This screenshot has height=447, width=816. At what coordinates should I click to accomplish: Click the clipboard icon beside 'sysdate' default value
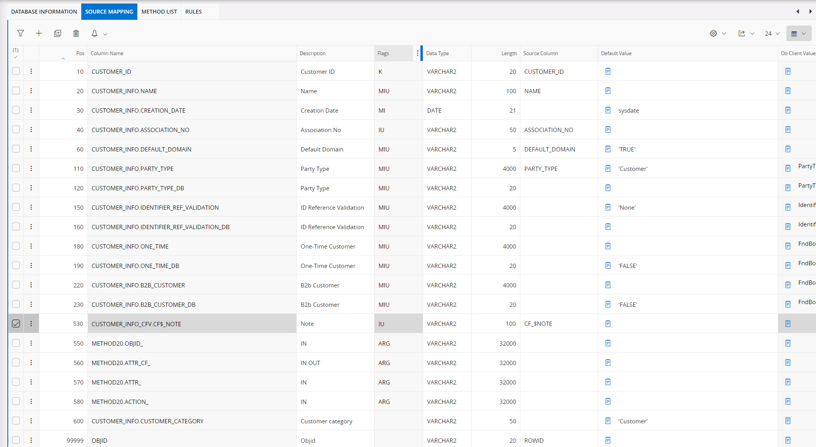click(x=608, y=110)
